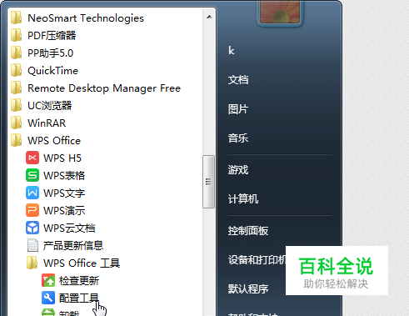Screen dimensions: 409x316
Task: Click the UC浏览器 folder icon
Action: tap(16, 105)
